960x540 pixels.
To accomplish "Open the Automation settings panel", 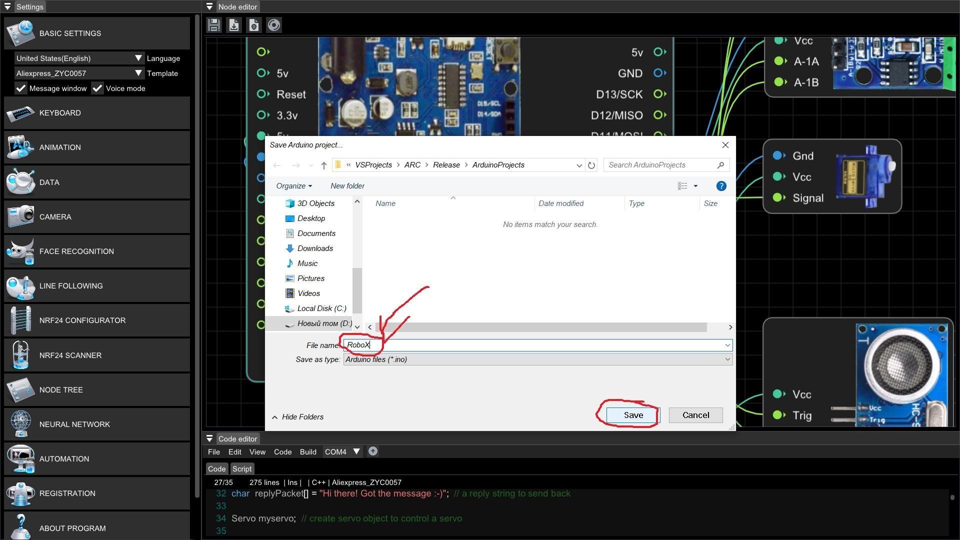I will point(64,458).
